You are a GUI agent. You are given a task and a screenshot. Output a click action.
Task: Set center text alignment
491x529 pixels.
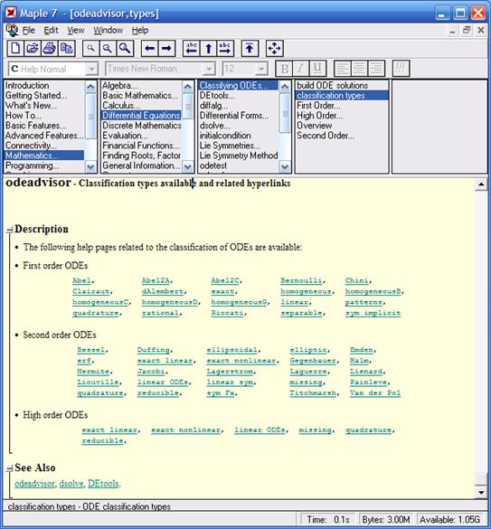click(x=359, y=69)
